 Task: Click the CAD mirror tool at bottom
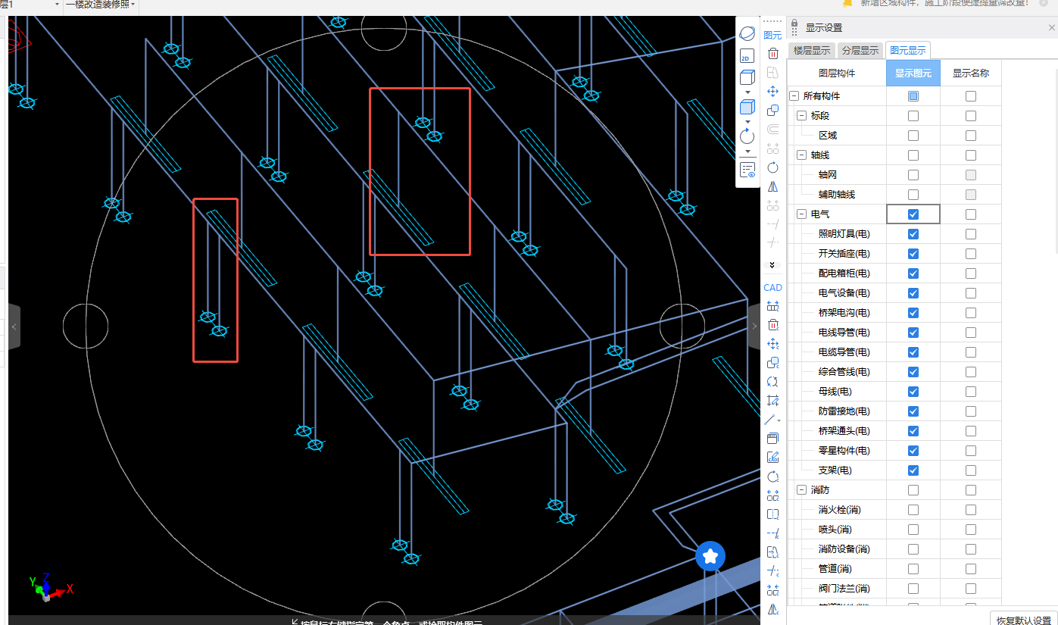(773, 609)
